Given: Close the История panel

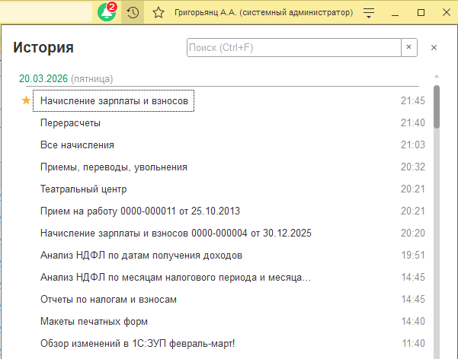Looking at the screenshot, I should coord(434,47).
